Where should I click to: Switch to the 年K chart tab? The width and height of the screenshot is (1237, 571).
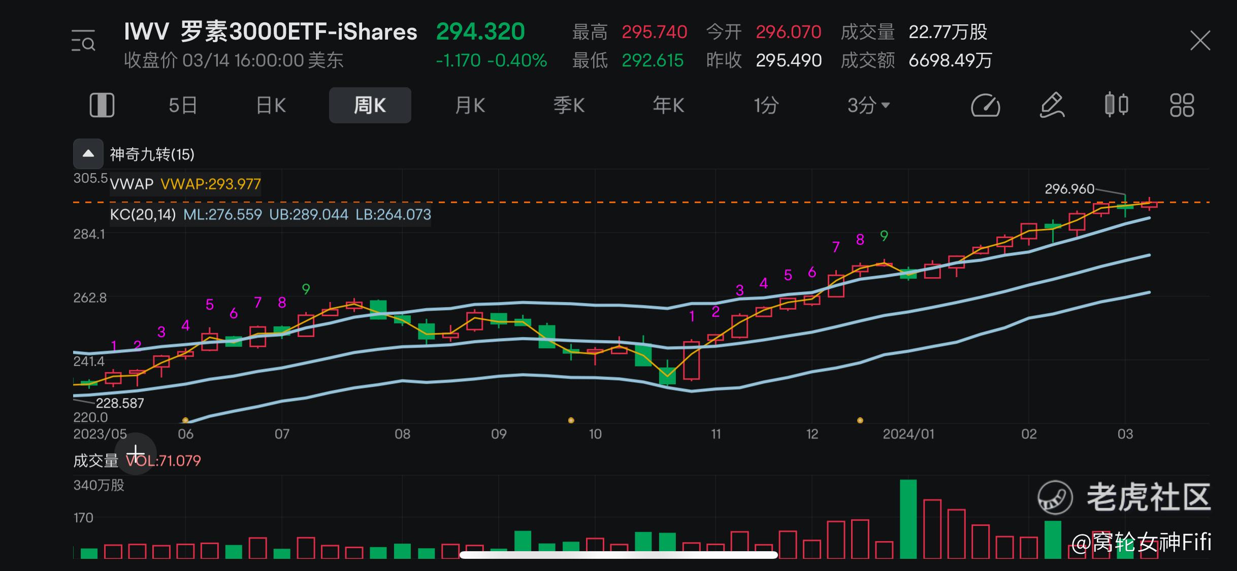668,106
